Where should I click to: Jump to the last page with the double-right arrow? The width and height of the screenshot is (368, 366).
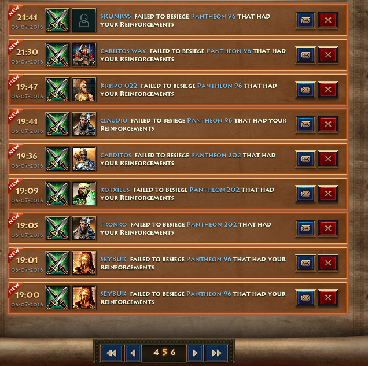pos(216,353)
